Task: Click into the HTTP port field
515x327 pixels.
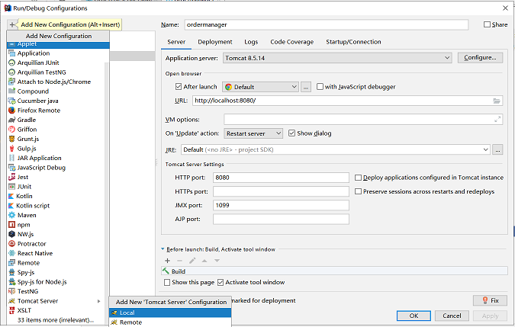Action: point(281,178)
